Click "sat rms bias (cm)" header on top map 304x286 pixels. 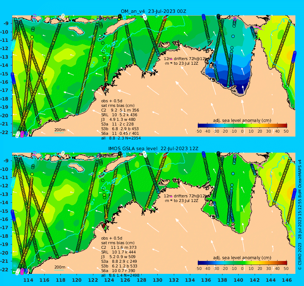[118, 105]
